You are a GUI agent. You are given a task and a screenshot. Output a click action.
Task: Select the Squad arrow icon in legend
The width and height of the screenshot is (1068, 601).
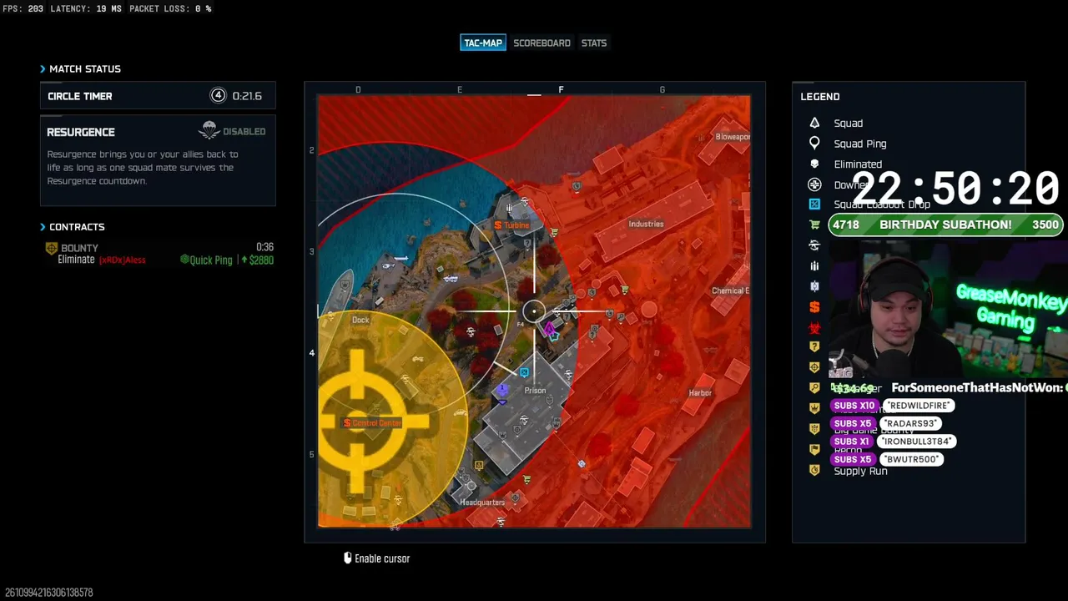[814, 123]
